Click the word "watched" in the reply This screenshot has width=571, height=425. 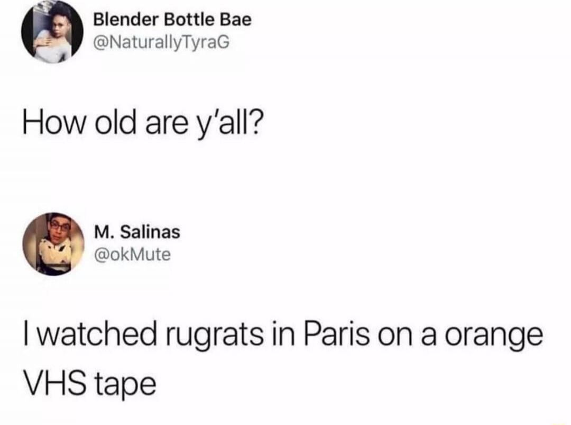(x=95, y=333)
